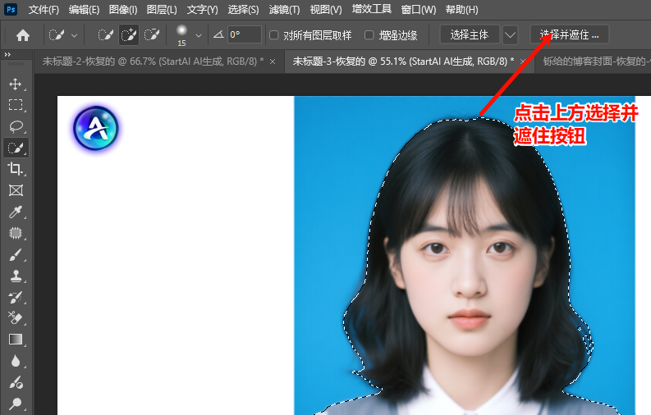
Task: Open the brush preview size 15 picker
Action: (x=182, y=34)
